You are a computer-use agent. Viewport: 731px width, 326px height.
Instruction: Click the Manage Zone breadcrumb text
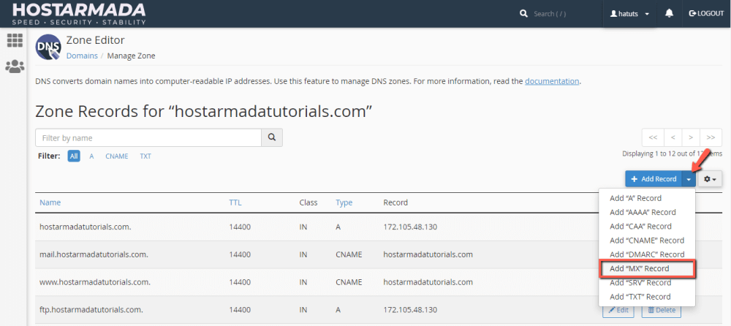(x=131, y=56)
